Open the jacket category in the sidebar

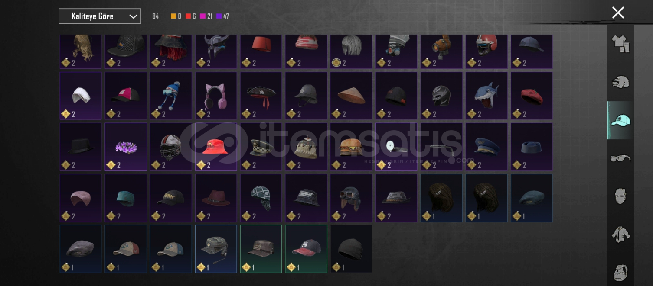[x=620, y=234]
